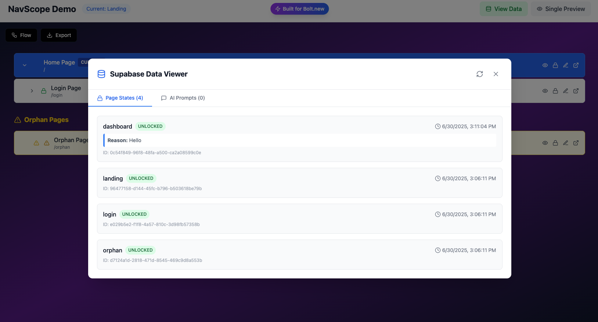Click the Home Page row title
598x322 pixels.
tap(59, 62)
